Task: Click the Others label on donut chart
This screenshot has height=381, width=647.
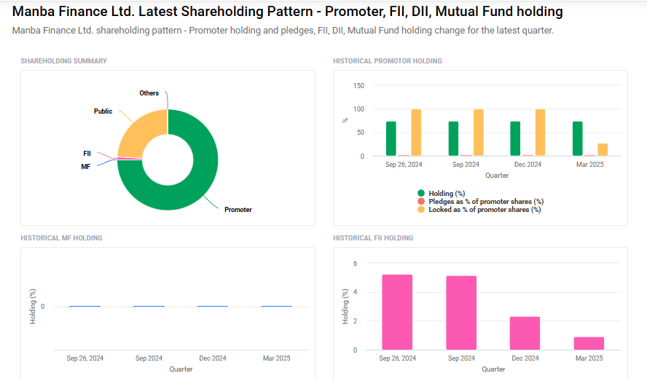Action: (x=149, y=93)
